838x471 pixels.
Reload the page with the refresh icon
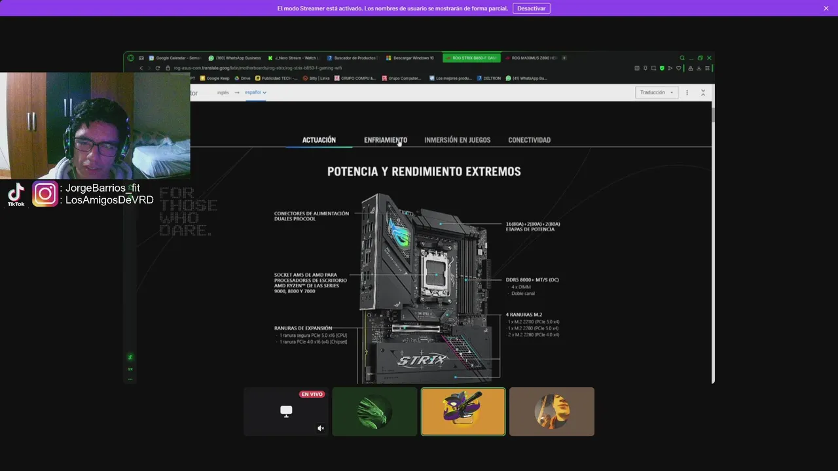157,68
